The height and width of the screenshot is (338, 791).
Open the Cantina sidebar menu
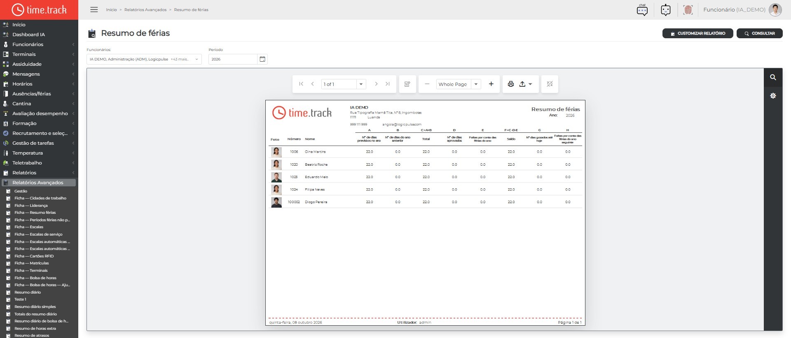click(x=39, y=104)
